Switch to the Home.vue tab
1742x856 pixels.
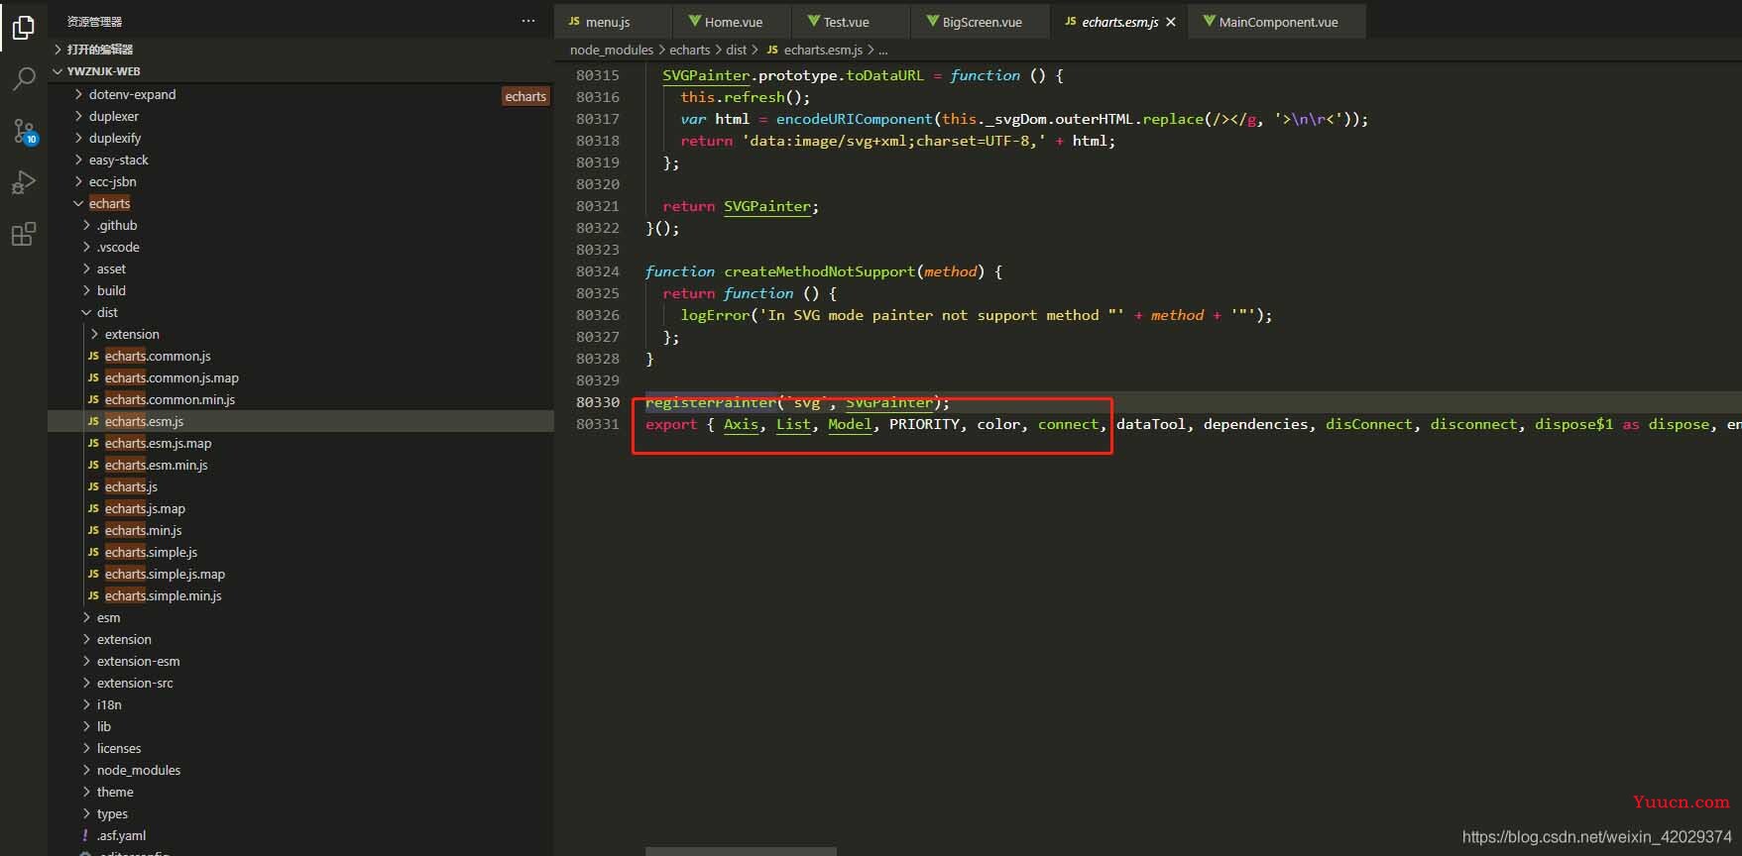tap(733, 22)
